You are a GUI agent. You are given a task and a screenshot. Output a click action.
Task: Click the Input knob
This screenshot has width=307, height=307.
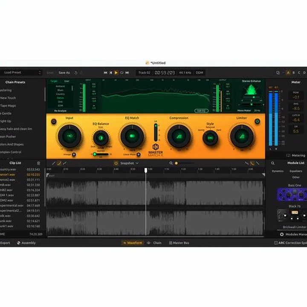pos(70,136)
